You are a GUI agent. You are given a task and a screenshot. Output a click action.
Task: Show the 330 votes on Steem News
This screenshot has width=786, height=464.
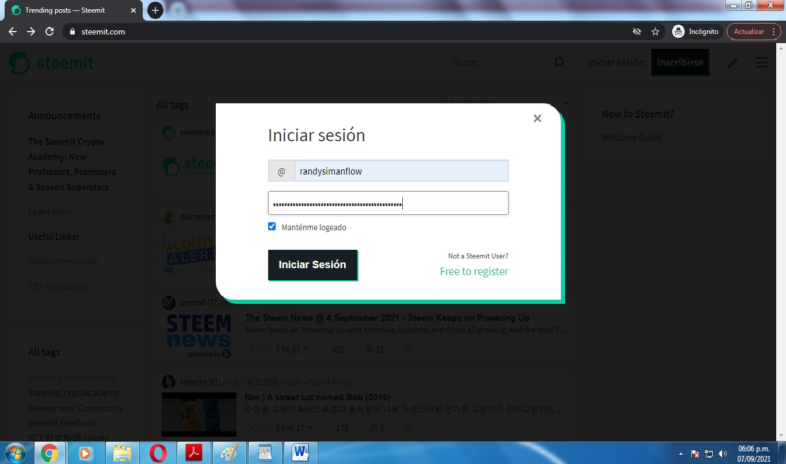pyautogui.click(x=332, y=349)
